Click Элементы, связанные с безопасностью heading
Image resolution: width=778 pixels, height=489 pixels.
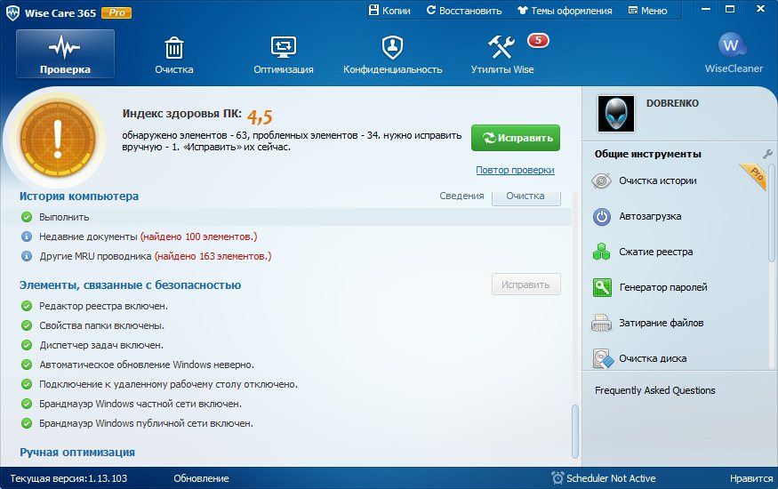click(x=130, y=285)
